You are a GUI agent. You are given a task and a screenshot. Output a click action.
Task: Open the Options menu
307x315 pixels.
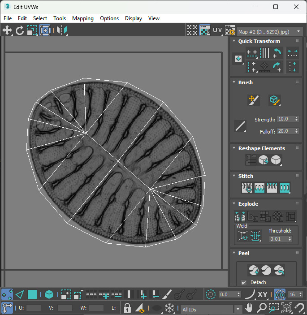click(109, 18)
